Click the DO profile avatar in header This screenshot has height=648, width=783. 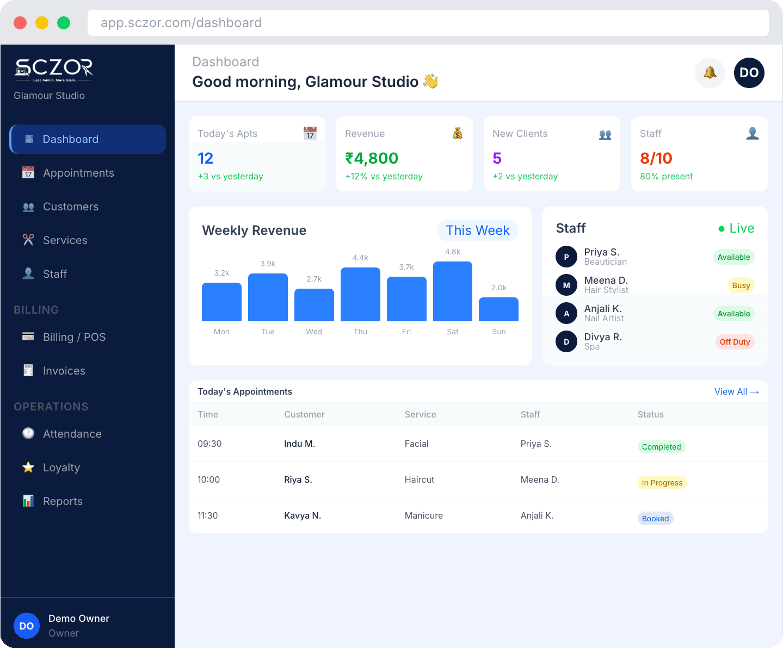point(749,73)
